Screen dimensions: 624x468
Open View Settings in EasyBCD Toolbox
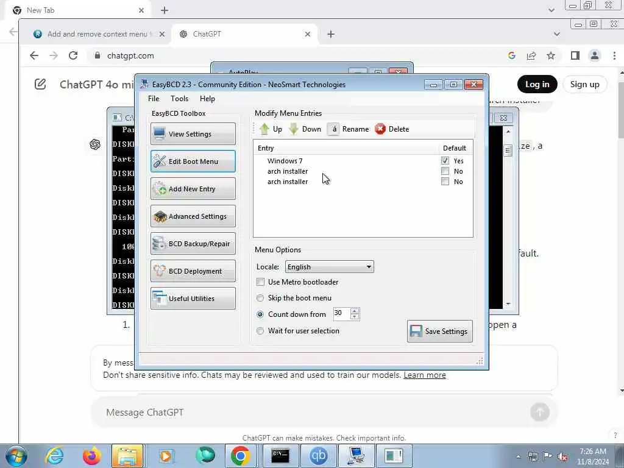pyautogui.click(x=193, y=133)
